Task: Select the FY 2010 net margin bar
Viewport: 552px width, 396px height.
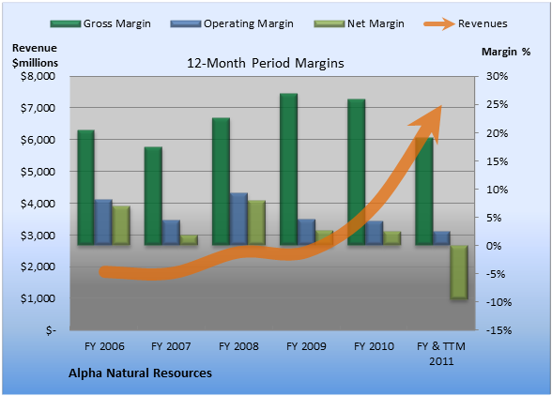Action: point(391,238)
